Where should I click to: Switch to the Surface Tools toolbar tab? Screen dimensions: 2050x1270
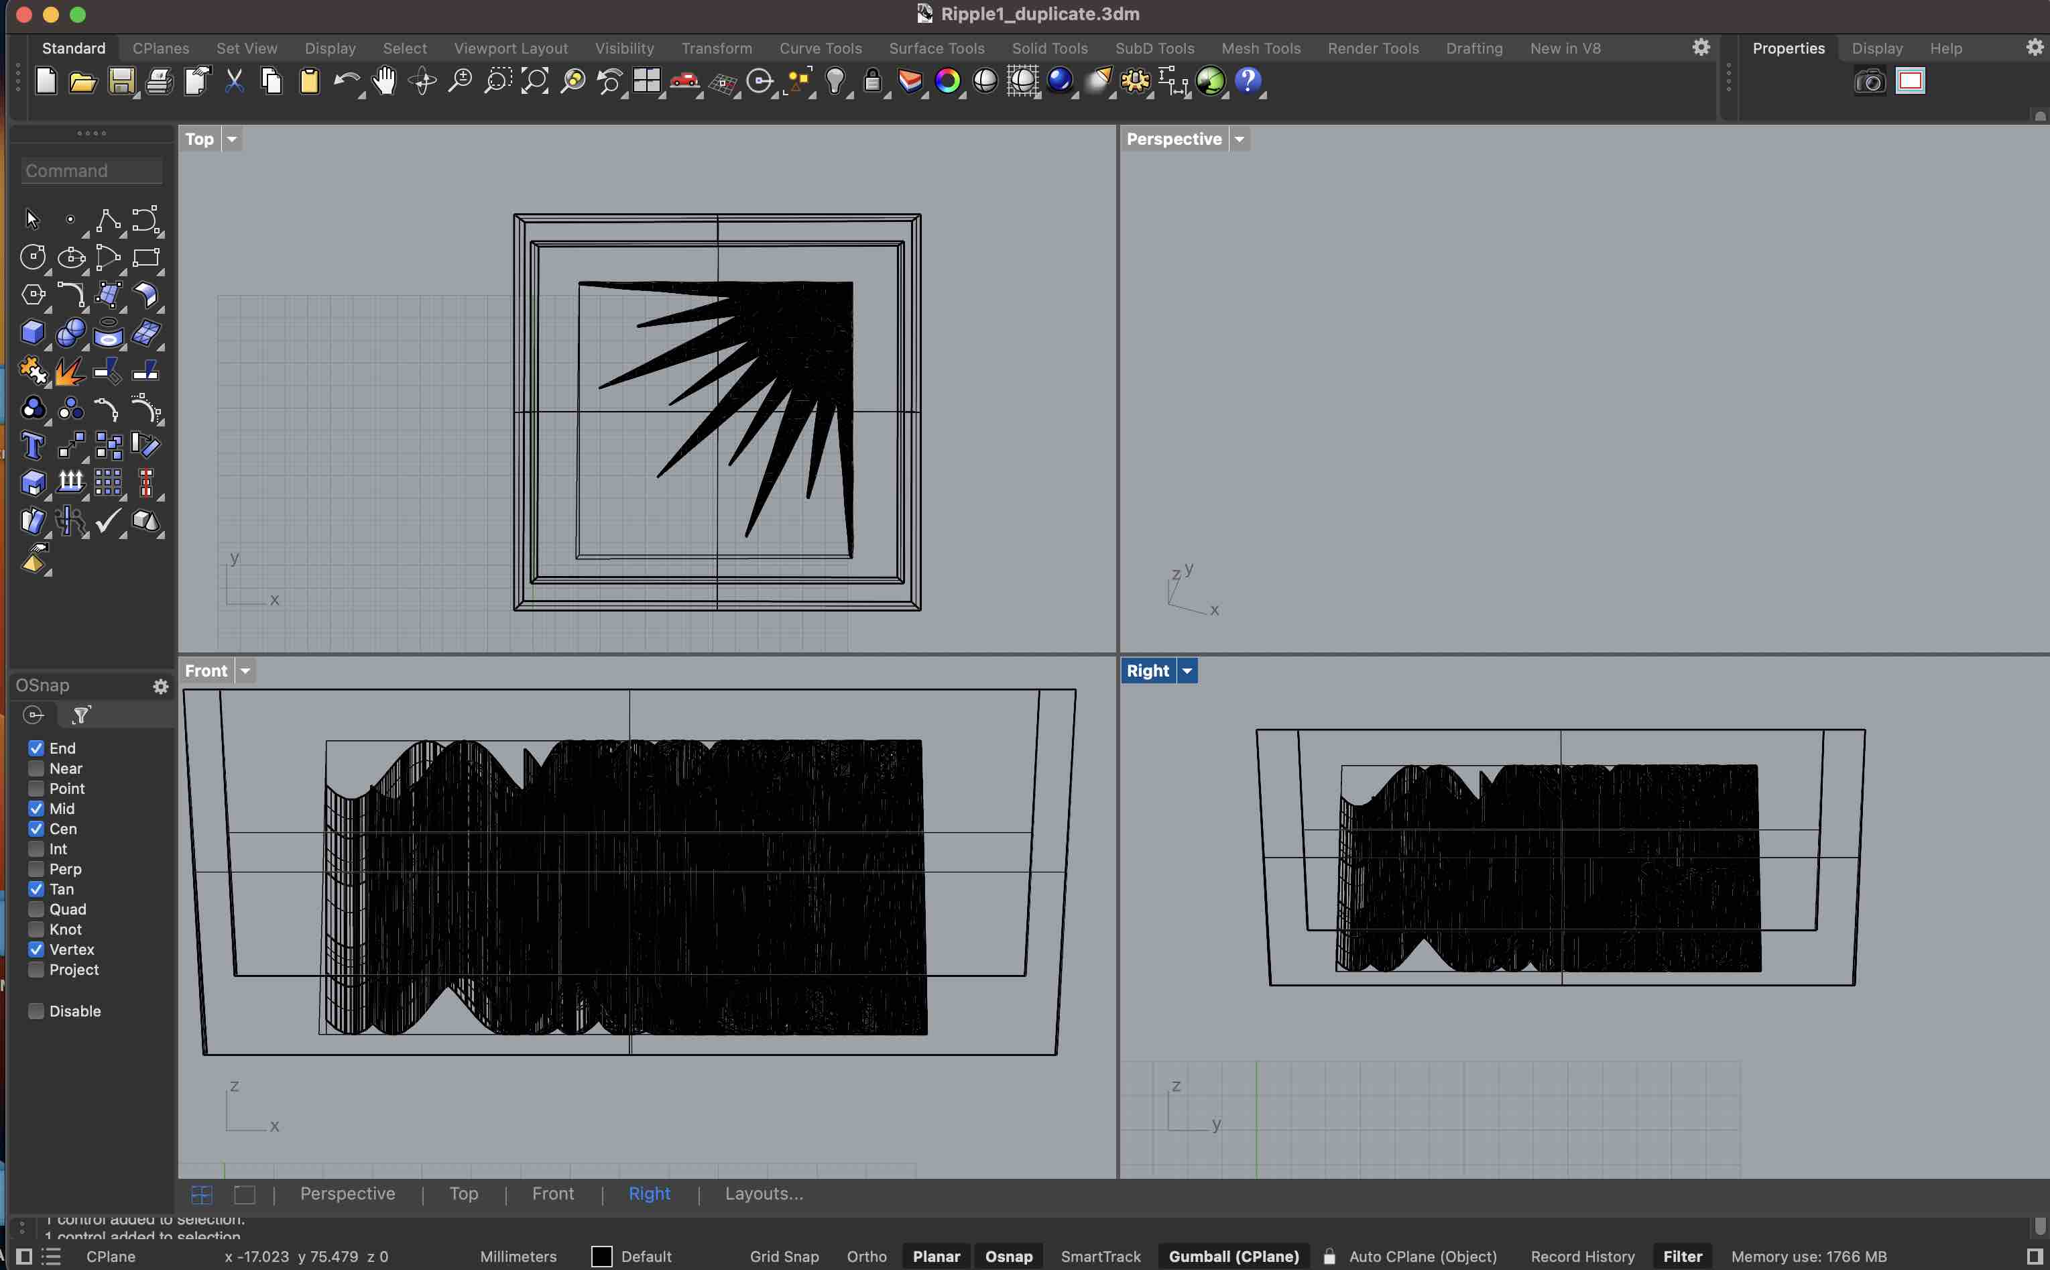[936, 48]
